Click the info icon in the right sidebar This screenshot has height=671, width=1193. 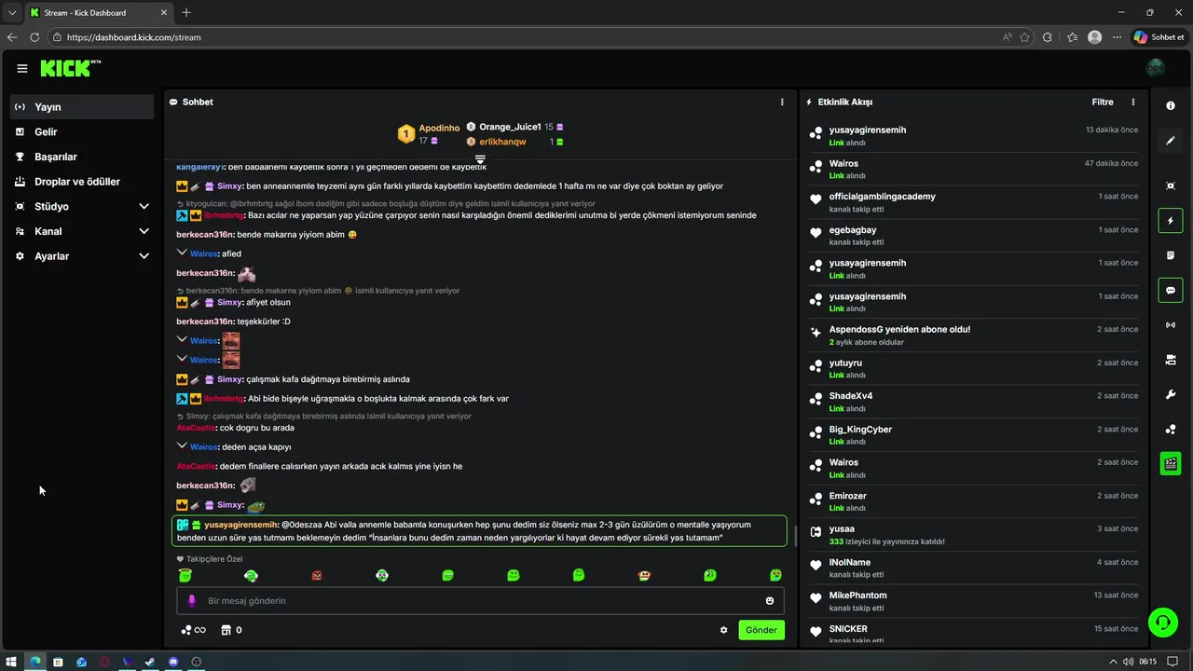[x=1171, y=106]
